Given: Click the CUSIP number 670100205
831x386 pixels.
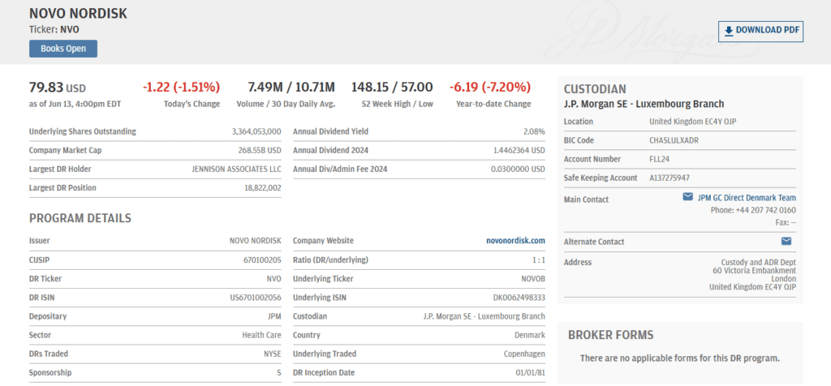Looking at the screenshot, I should 262,260.
